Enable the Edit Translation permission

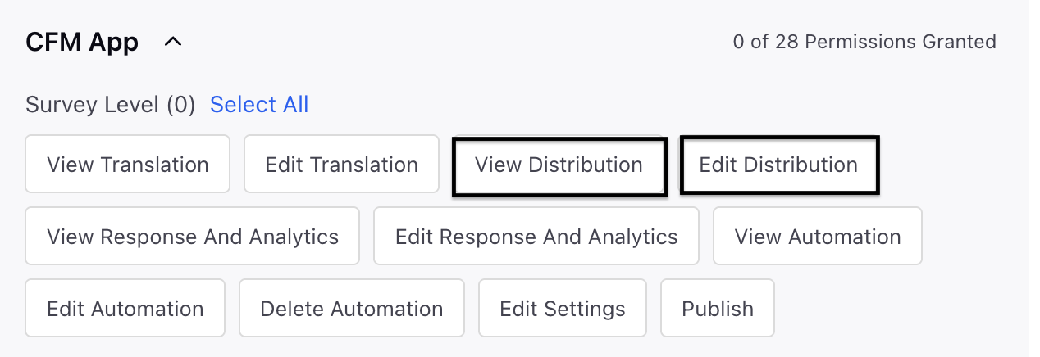point(342,165)
